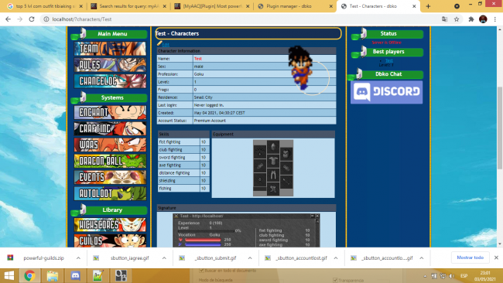Screen dimensions: 503x283
Task: Expand options for powerful-guilds.zip download
Action: point(78,258)
